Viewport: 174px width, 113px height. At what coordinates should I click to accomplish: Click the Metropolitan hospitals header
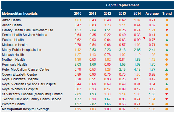(20, 14)
